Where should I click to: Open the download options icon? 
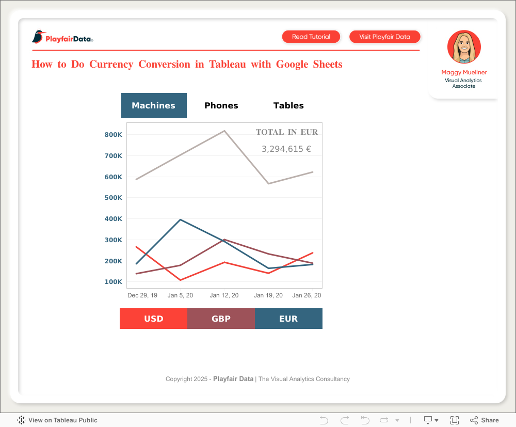[428, 420]
